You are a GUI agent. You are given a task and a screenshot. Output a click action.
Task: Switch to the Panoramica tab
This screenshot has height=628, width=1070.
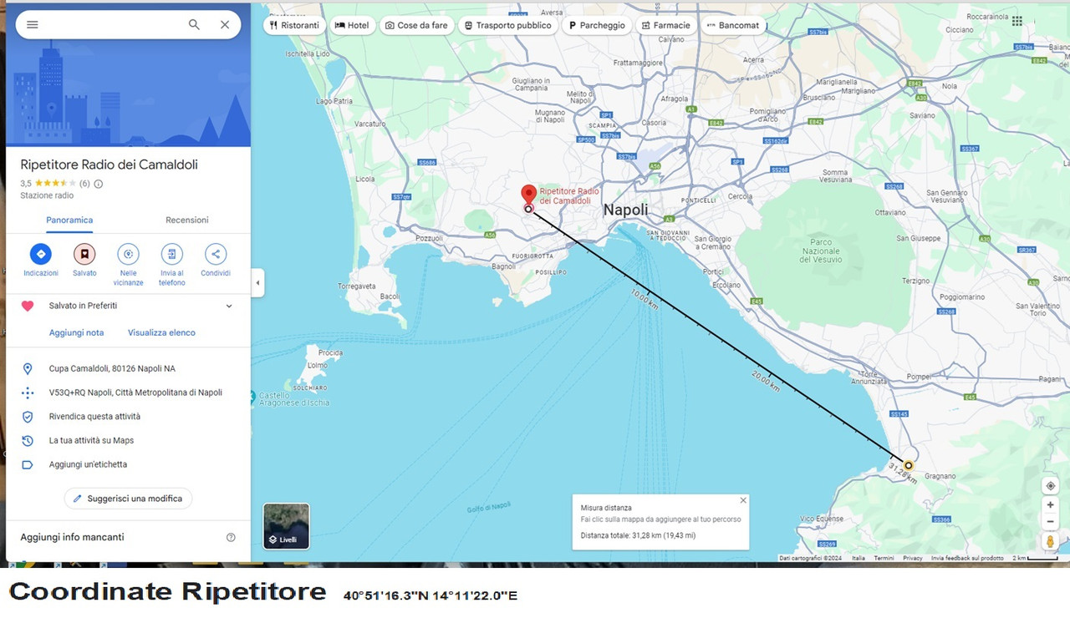69,220
